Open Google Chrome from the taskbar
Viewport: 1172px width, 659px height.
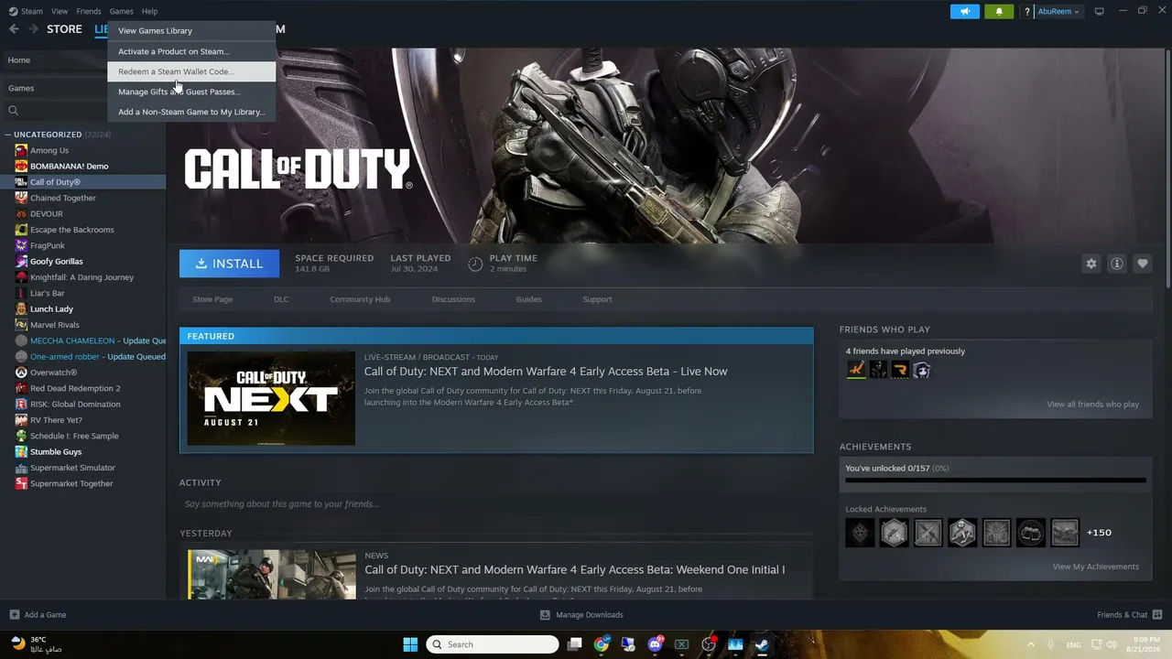coord(601,644)
